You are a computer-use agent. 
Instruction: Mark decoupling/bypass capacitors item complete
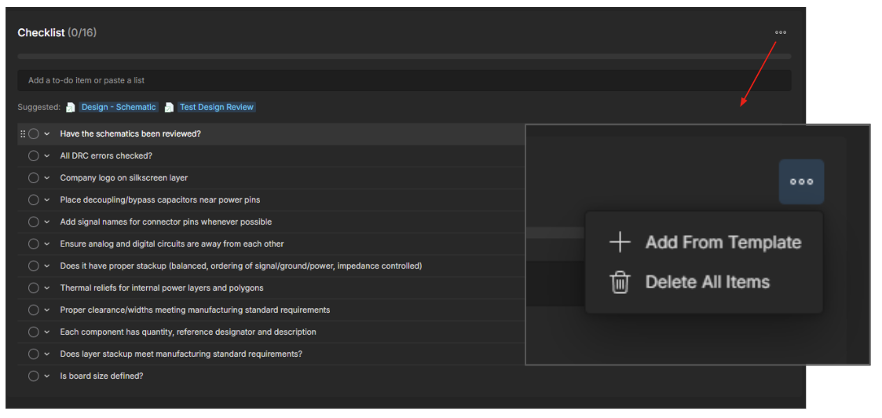(34, 200)
